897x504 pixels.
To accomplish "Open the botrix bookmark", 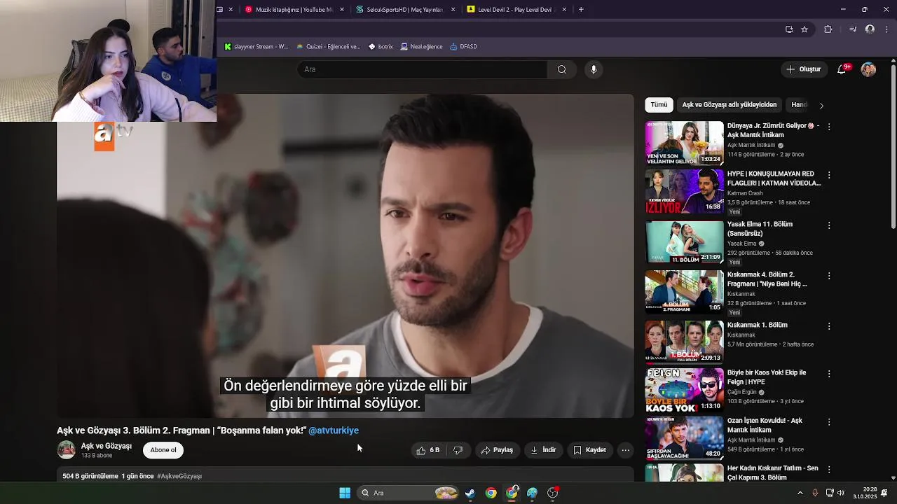I will tap(381, 47).
